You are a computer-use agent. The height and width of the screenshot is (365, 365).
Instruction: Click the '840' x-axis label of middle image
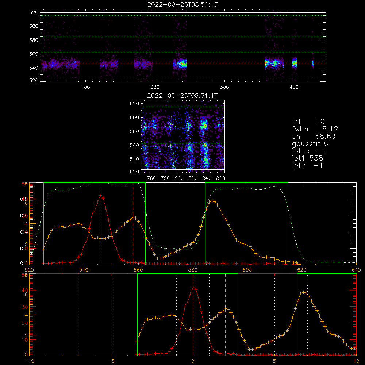coord(207,178)
